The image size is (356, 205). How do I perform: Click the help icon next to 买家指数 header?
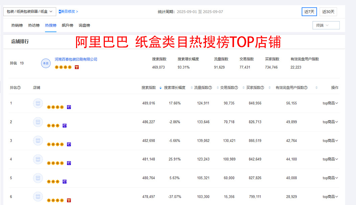pos(262,88)
